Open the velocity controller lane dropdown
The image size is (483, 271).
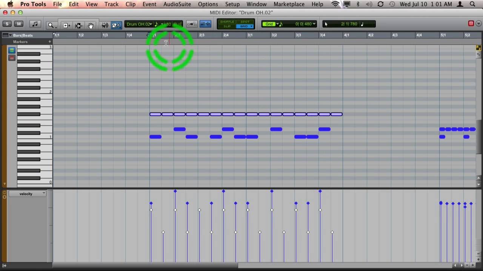[x=27, y=194]
